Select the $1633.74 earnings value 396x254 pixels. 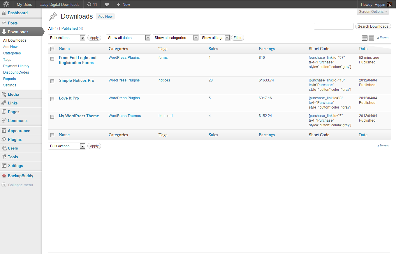click(266, 80)
